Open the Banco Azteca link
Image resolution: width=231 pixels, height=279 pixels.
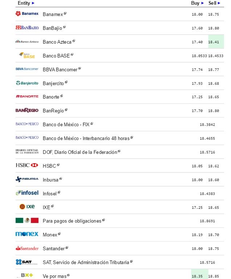coord(57,42)
